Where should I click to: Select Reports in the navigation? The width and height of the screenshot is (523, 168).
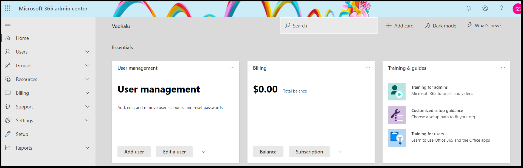coord(24,148)
